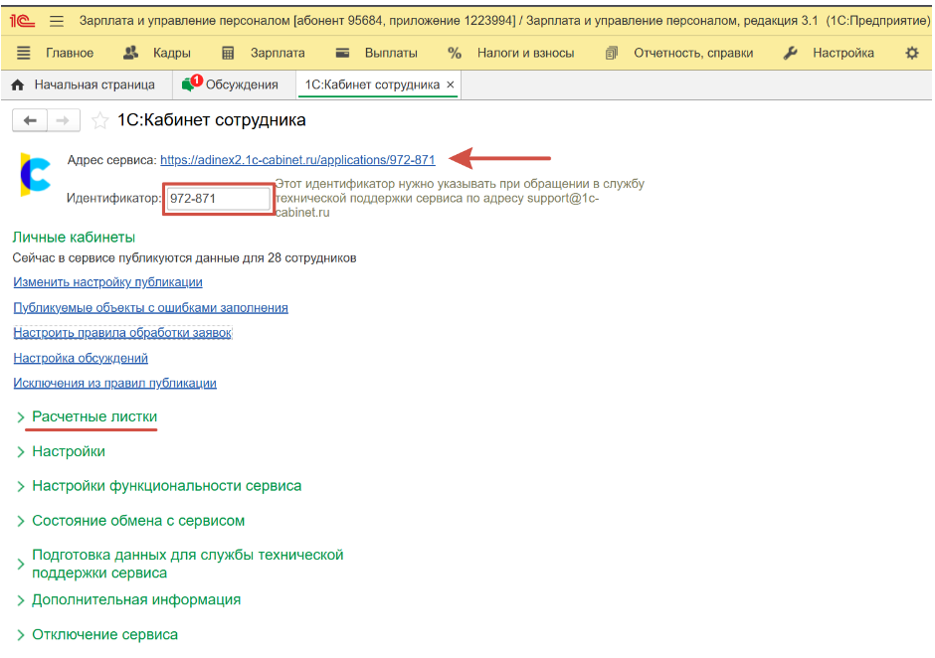Click the support identifier hint text
The image size is (935, 658).
tap(460, 198)
